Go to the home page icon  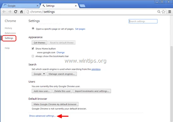tap(22, 12)
